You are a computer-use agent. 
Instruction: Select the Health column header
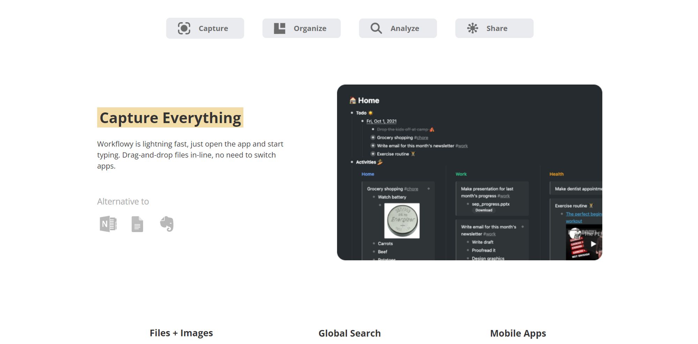[556, 174]
